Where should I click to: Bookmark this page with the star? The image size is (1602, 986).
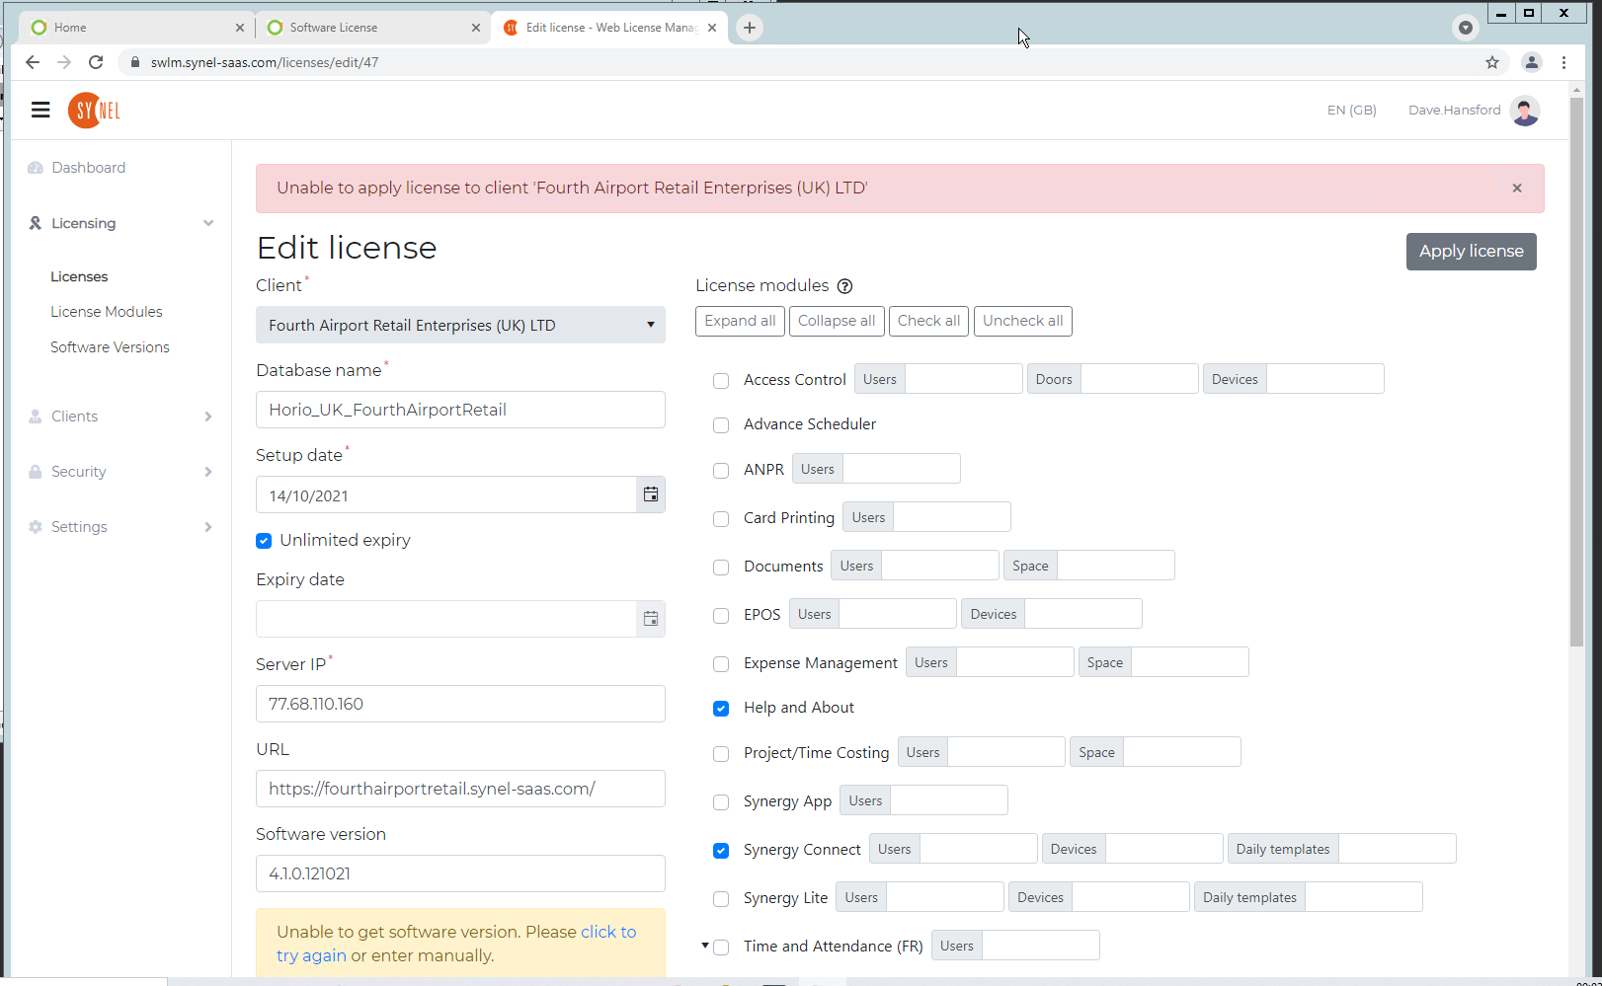[1492, 62]
